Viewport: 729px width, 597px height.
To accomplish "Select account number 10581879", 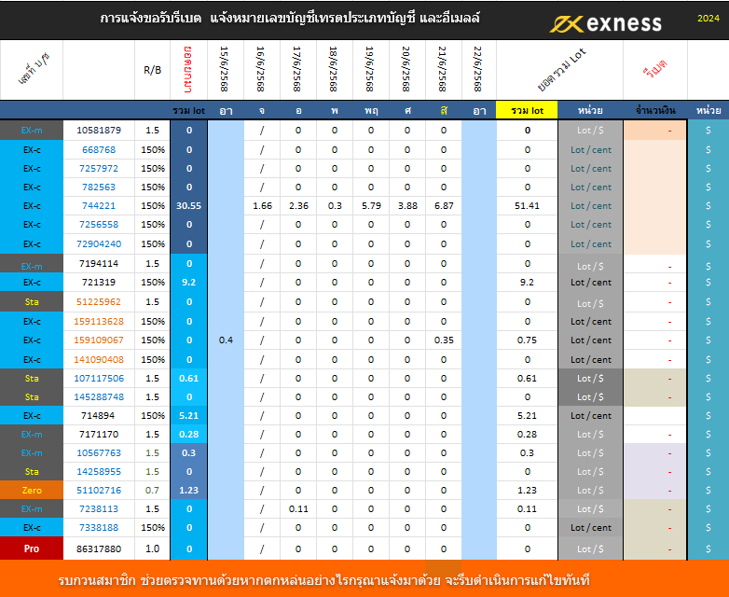I will [99, 131].
